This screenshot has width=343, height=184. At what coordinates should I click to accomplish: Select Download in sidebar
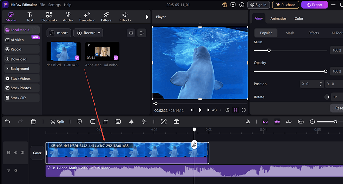[22, 59]
